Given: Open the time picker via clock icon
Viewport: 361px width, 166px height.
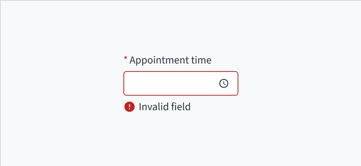Looking at the screenshot, I should [x=224, y=83].
